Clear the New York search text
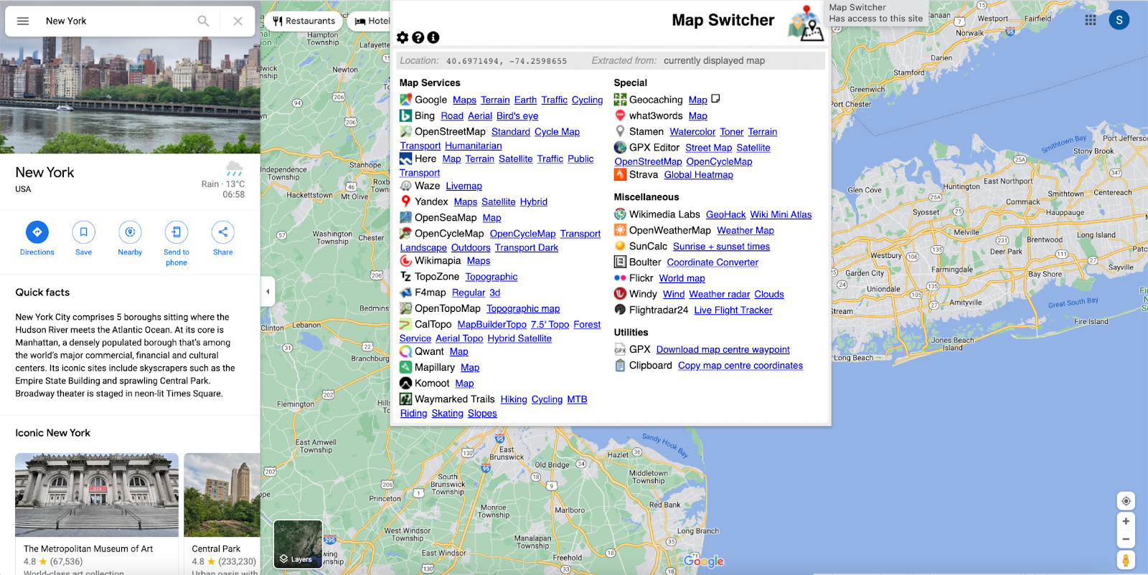 click(237, 21)
